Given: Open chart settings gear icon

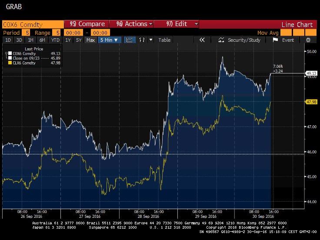Looking at the screenshot, I should pyautogui.click(x=308, y=40).
